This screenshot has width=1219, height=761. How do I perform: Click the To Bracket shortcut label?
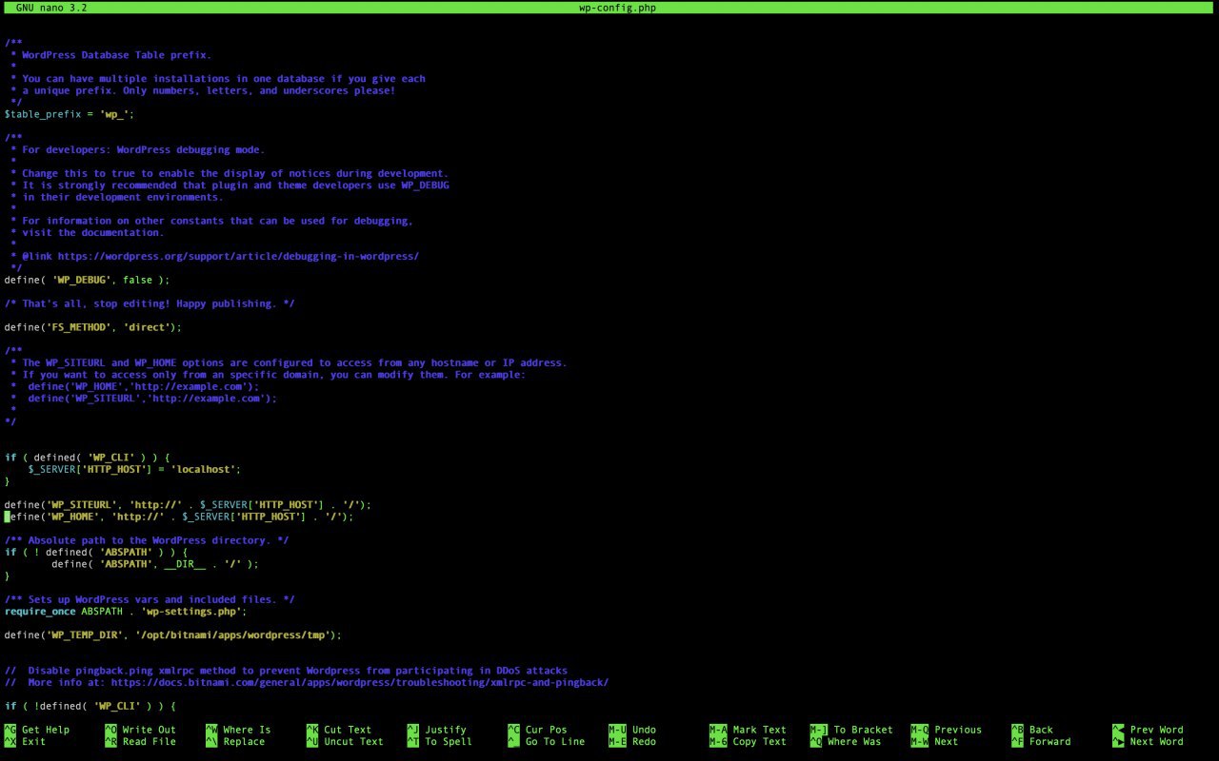pos(864,730)
